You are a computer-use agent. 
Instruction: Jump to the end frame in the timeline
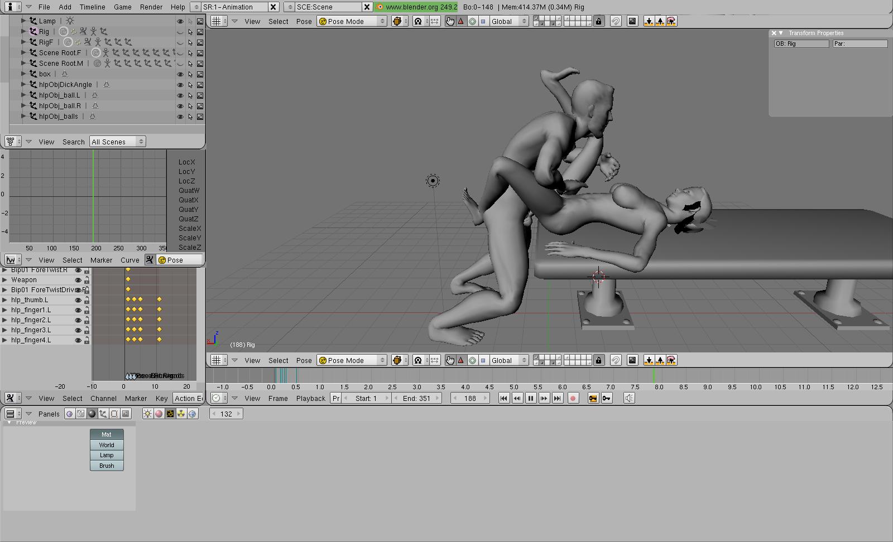(x=557, y=398)
